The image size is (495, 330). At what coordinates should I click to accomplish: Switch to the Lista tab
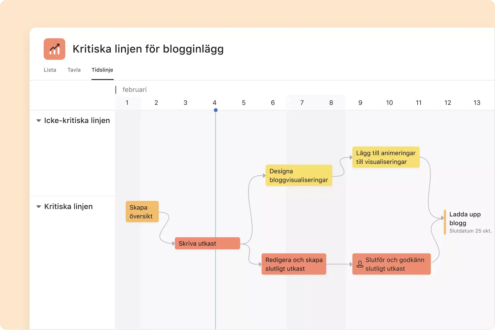tap(50, 70)
